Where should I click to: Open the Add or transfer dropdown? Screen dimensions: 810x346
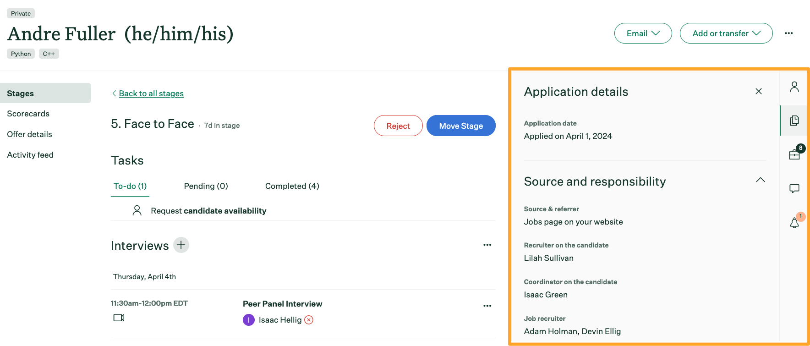726,33
